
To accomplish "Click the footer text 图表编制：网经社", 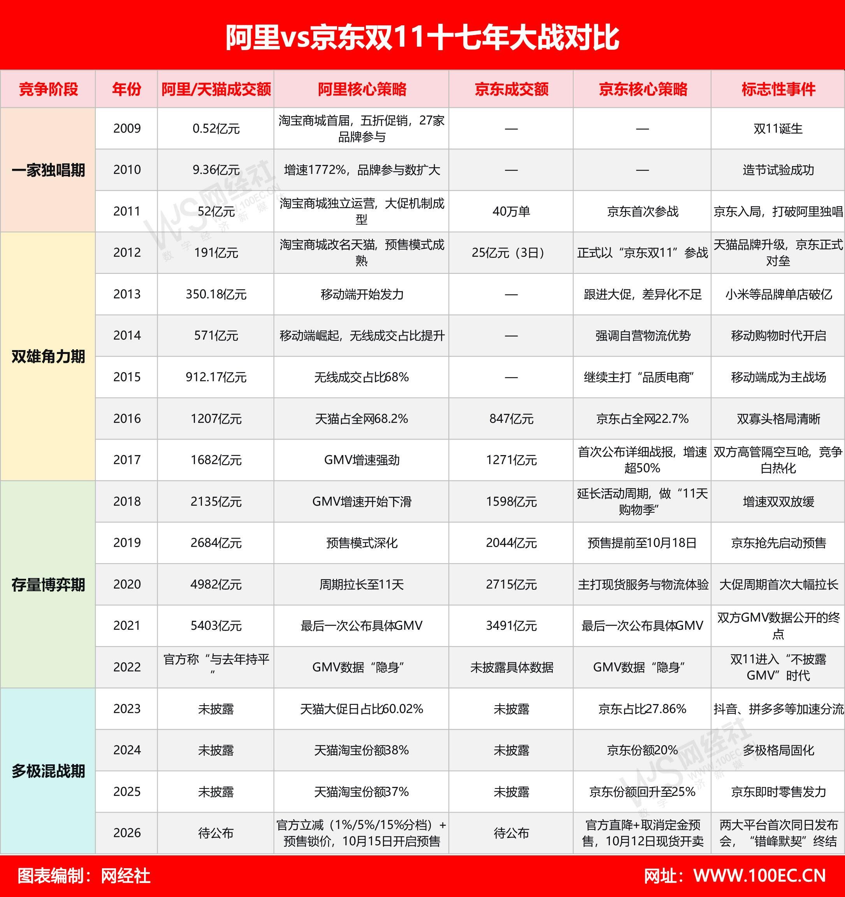I will click(x=84, y=876).
